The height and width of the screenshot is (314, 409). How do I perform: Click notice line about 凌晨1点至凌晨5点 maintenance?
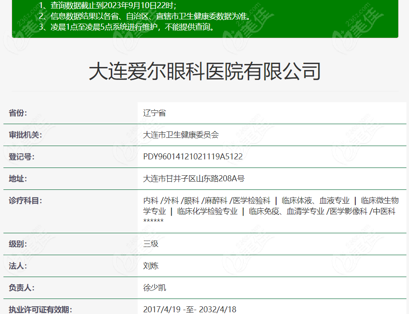[x=126, y=27]
